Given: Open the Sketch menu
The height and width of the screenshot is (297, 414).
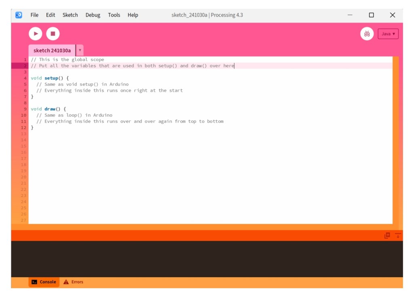Looking at the screenshot, I should pos(70,15).
